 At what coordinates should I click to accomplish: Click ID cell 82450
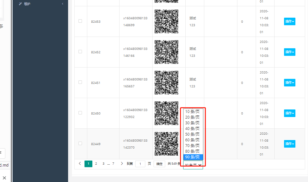coord(96,114)
